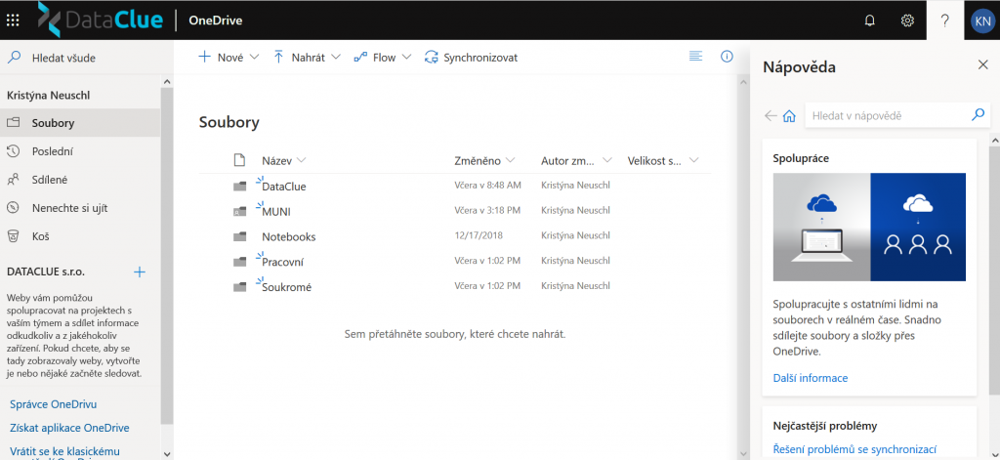
Task: Click the Spolupráce illustration in help
Action: (868, 228)
